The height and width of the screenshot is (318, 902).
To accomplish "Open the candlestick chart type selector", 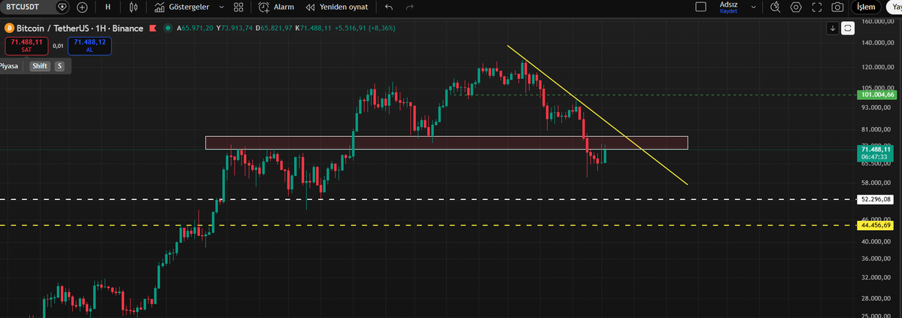I will click(x=134, y=7).
